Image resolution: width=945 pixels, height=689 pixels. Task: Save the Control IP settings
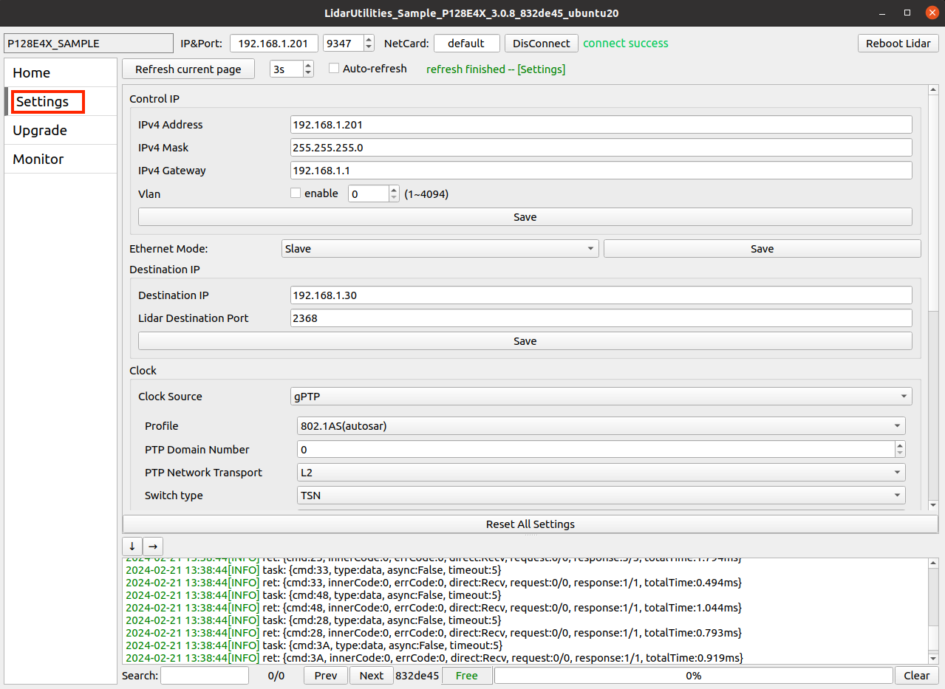(x=525, y=217)
